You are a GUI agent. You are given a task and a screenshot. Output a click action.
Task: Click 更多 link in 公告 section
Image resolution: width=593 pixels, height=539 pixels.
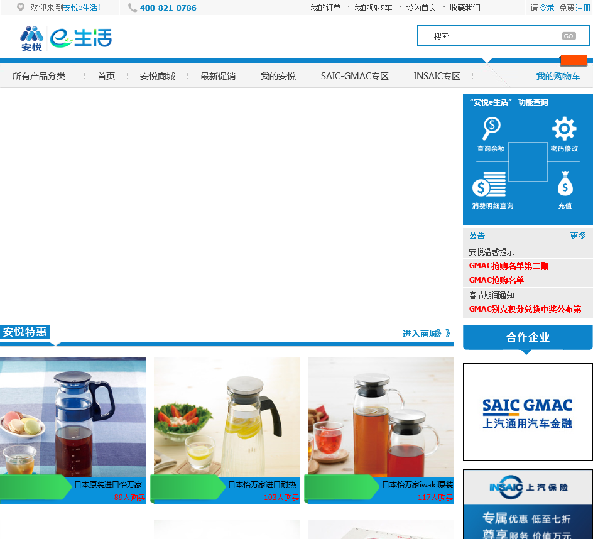(x=578, y=236)
